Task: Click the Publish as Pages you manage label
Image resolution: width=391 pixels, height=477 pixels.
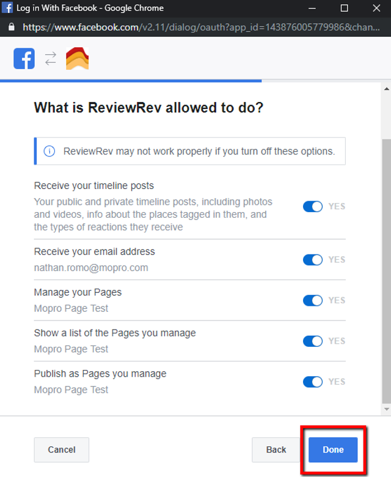Action: click(x=100, y=374)
